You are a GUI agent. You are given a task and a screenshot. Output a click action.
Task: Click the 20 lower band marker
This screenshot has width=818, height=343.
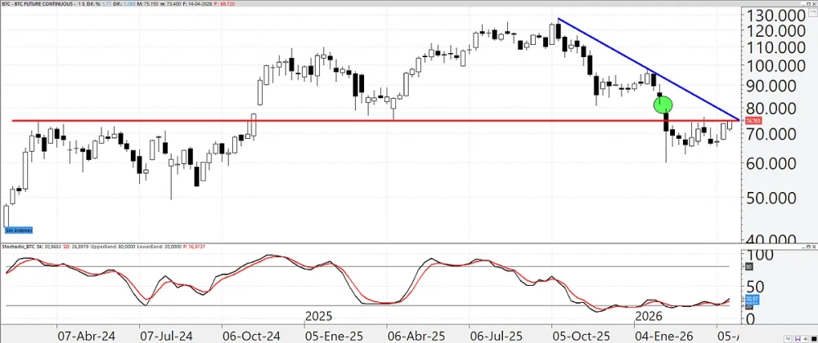coord(749,306)
